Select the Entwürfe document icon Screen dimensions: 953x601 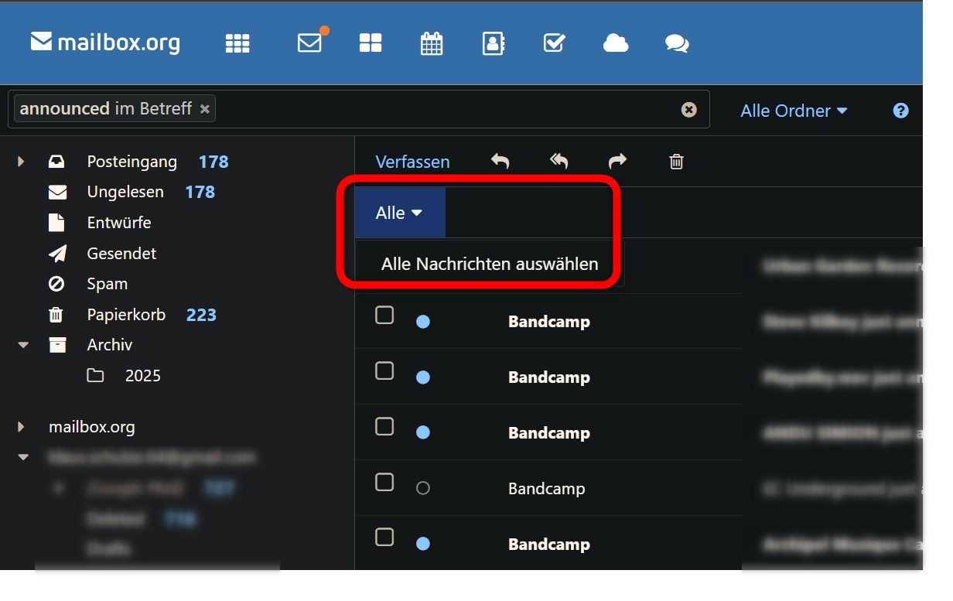click(56, 223)
